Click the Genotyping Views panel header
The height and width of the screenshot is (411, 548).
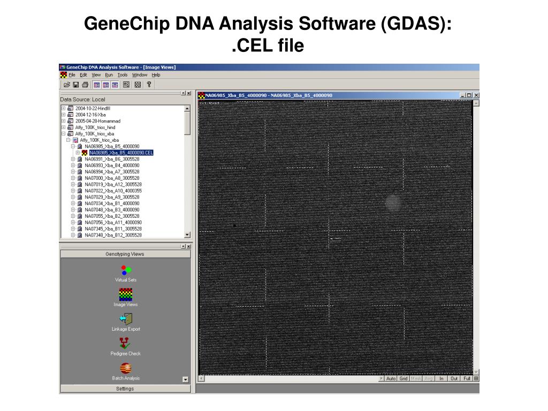(125, 254)
